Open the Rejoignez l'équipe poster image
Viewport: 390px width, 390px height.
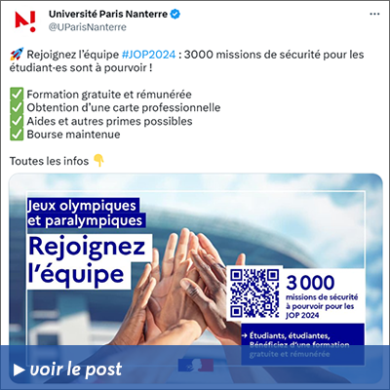point(195,279)
